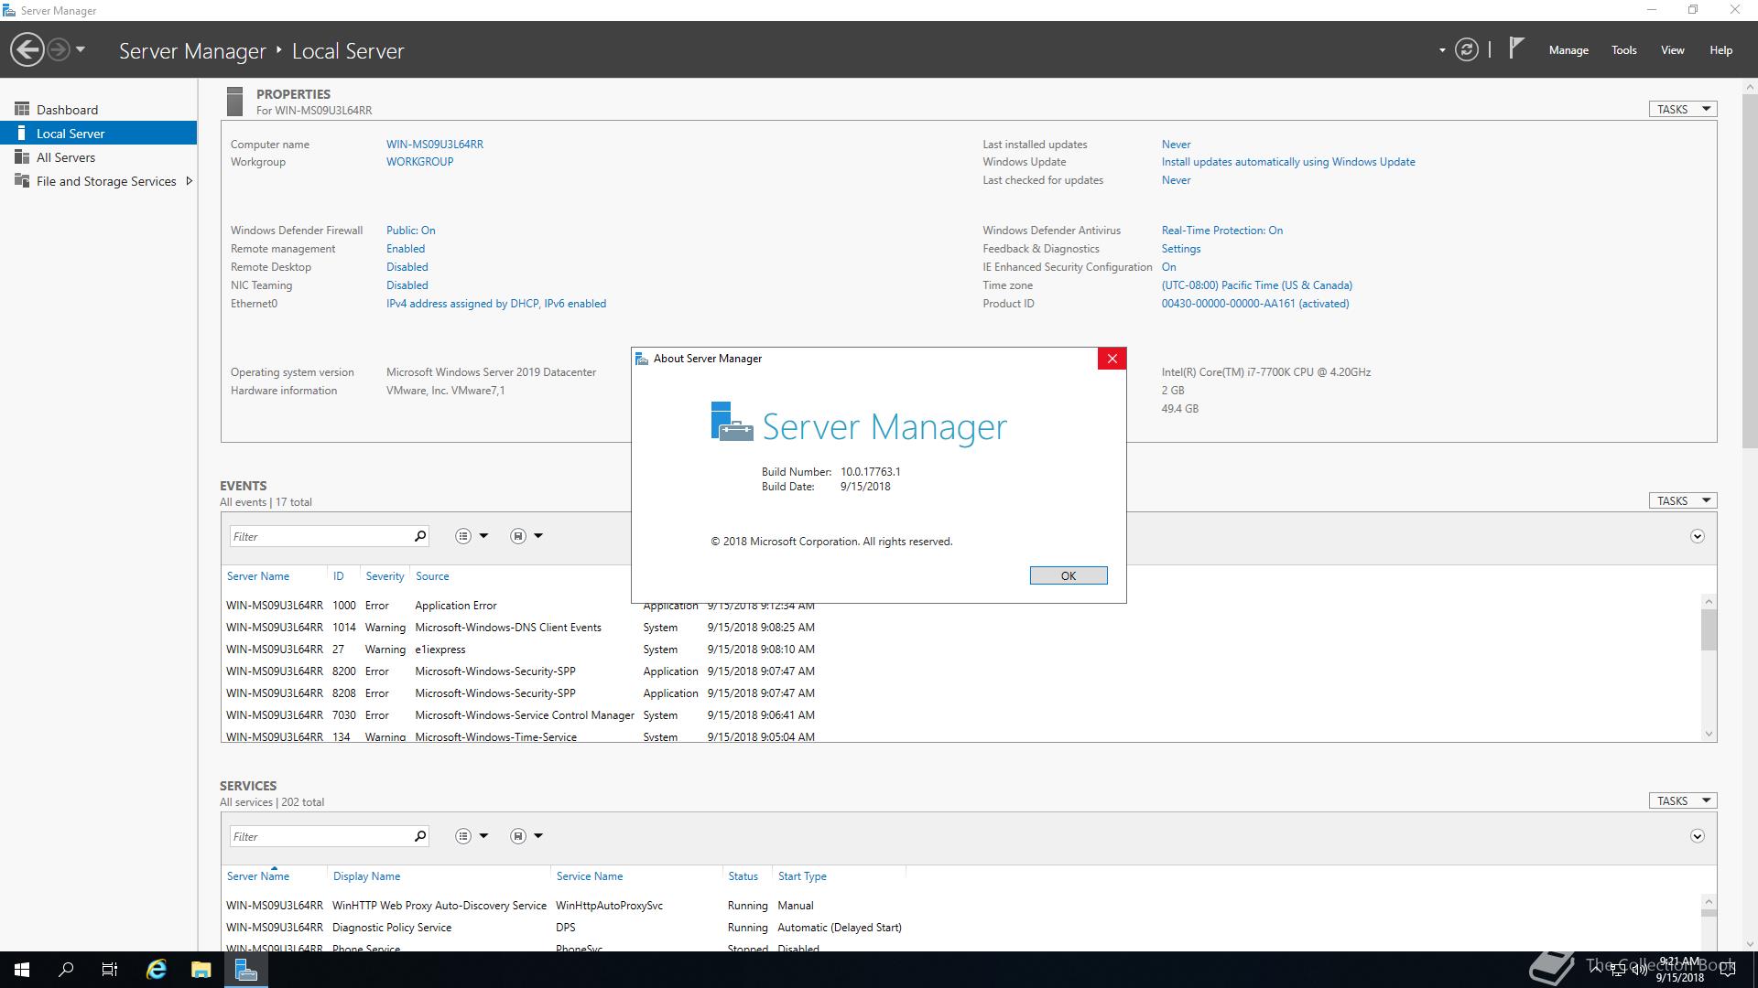
Task: Open the Windows Start button
Action: (x=22, y=970)
